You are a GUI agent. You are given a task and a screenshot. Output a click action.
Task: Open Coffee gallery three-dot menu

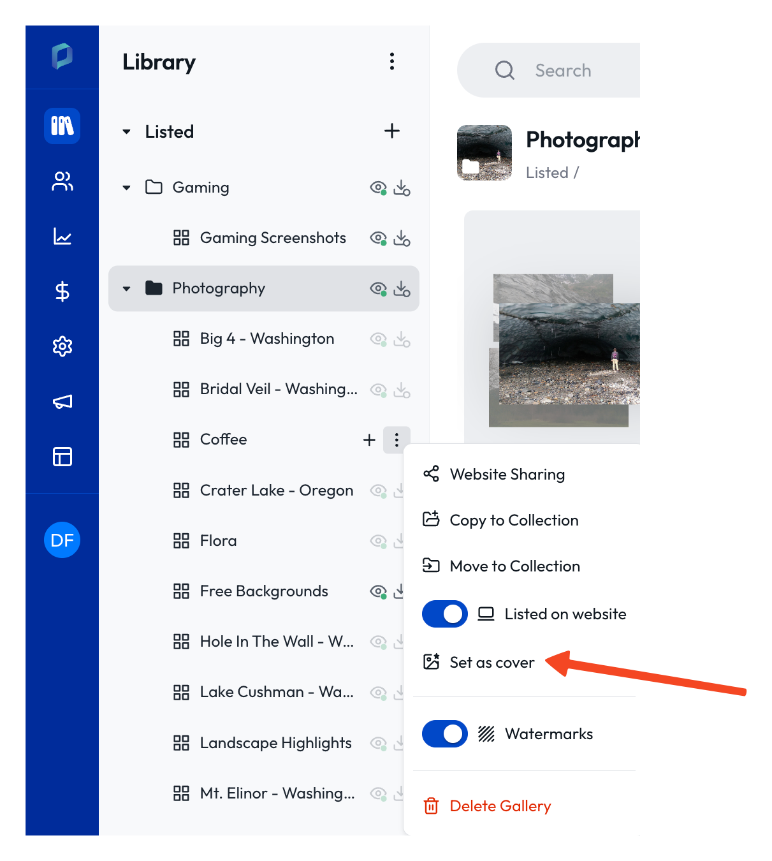[x=397, y=440]
